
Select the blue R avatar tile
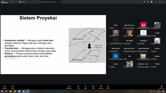click(x=116, y=56)
